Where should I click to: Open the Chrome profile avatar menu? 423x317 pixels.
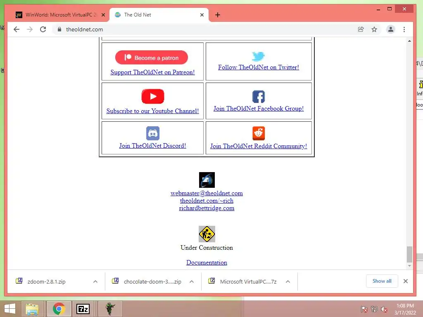(391, 29)
